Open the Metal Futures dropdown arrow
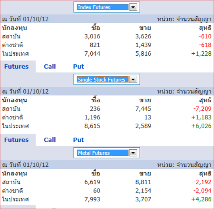Image resolution: width=214 pixels, height=209 pixels. point(133,153)
